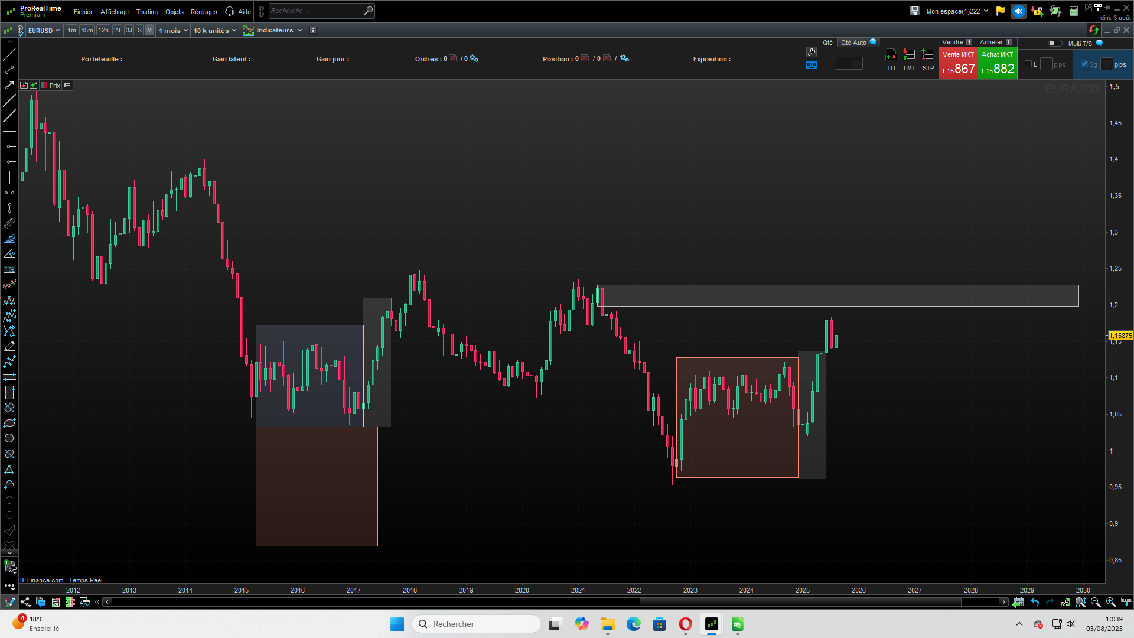Open trading settings wrench icon
Image resolution: width=1134 pixels, height=638 pixels.
(812, 52)
